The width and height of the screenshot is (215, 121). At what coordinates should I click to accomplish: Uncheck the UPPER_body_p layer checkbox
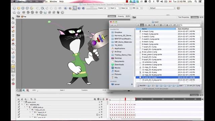click(19, 107)
